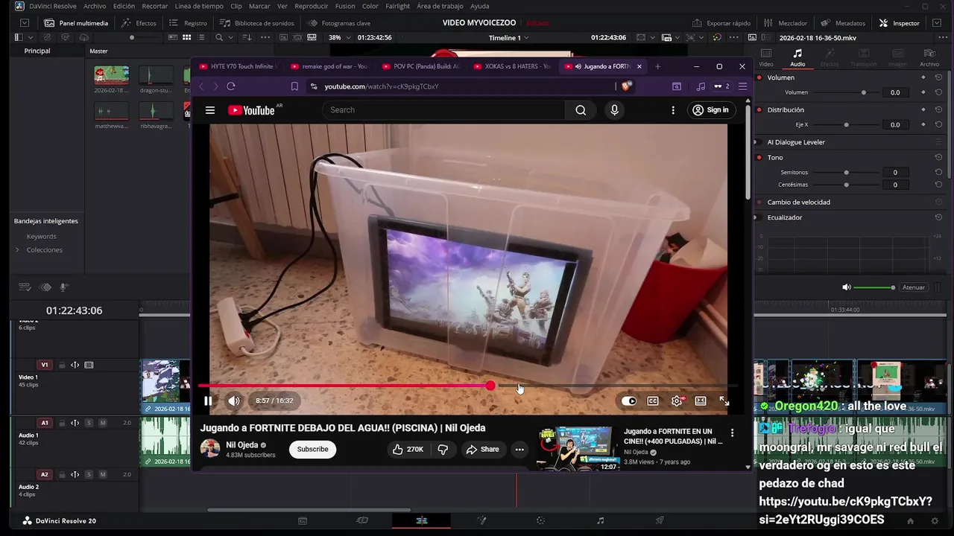Open the Panel multimedia media pool
The image size is (954, 536).
(x=76, y=23)
